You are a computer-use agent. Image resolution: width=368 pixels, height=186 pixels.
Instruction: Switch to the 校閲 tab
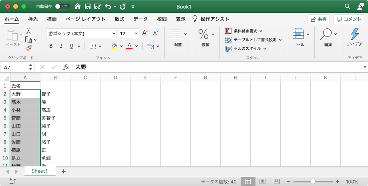(x=162, y=19)
